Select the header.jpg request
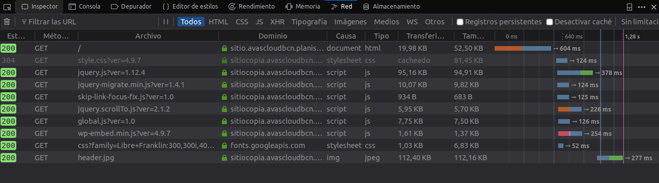659x183 pixels. pos(329,158)
